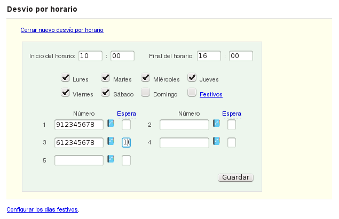
Task: Open 'Configurar los días festivos' link
Action: pos(42,209)
